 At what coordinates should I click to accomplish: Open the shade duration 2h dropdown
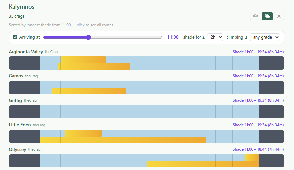(215, 37)
